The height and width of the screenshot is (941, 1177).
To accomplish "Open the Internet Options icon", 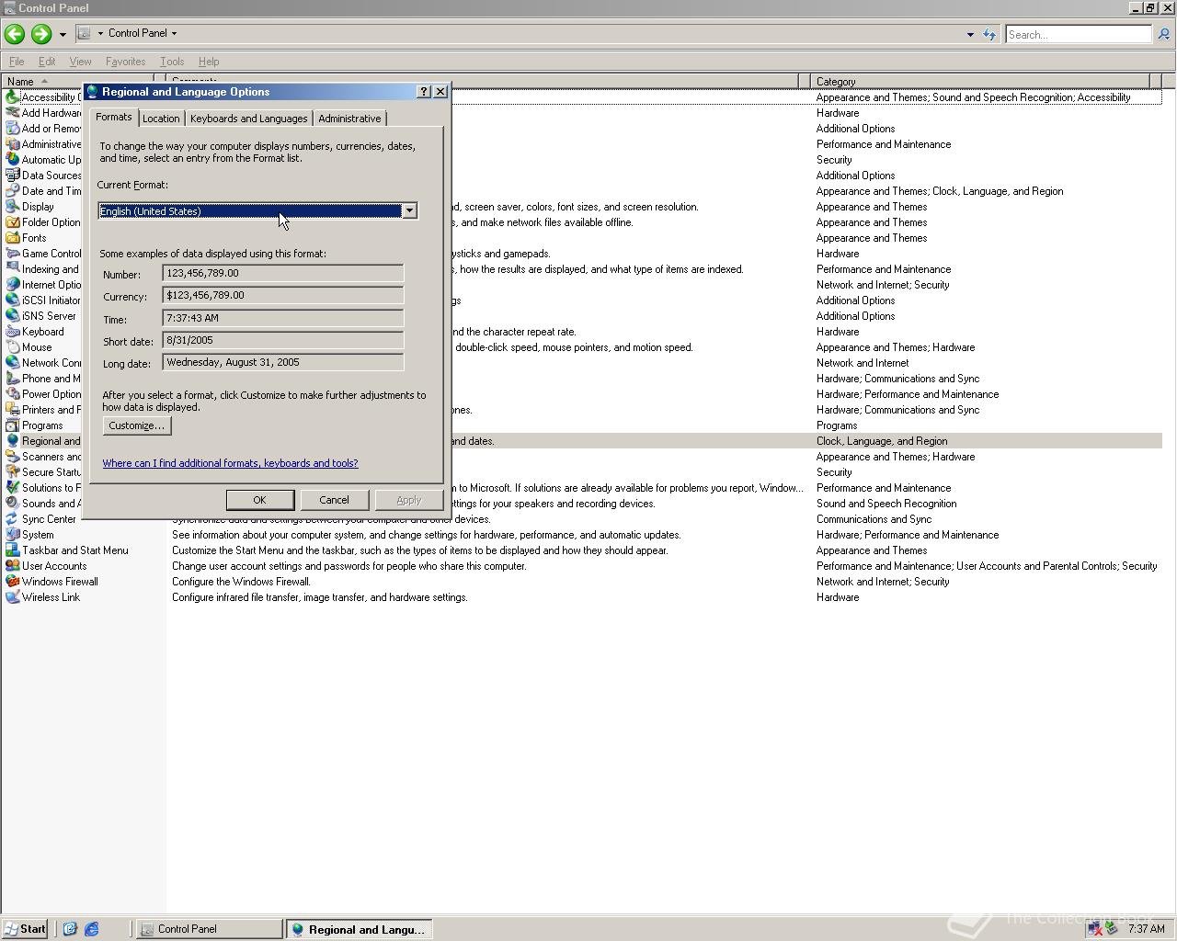I will pyautogui.click(x=13, y=285).
